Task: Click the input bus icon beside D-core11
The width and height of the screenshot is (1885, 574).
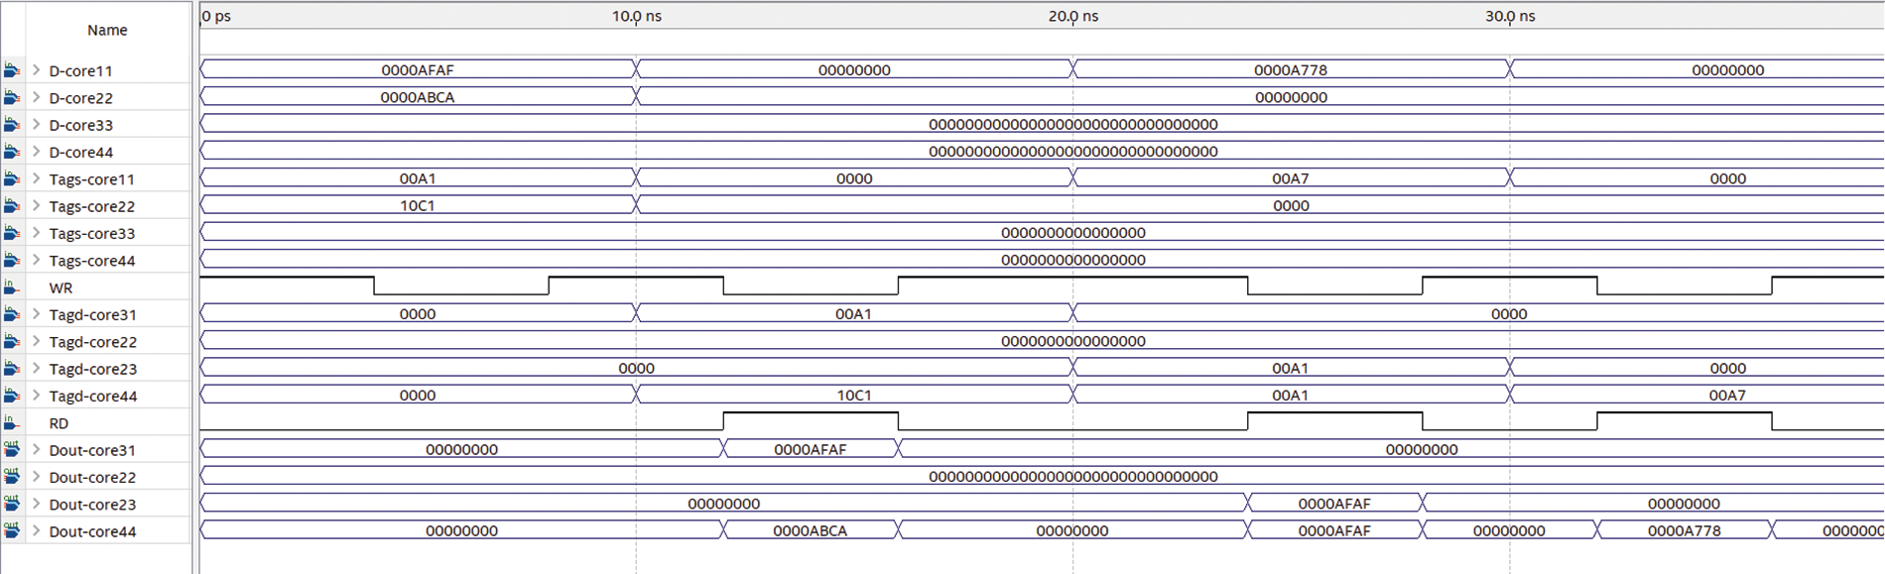Action: point(12,70)
